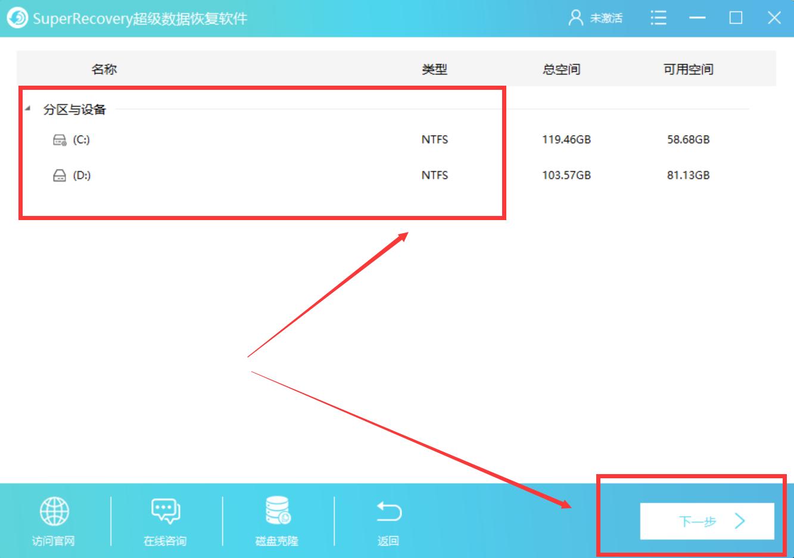Click the 返回 back arrow icon

pos(388,510)
